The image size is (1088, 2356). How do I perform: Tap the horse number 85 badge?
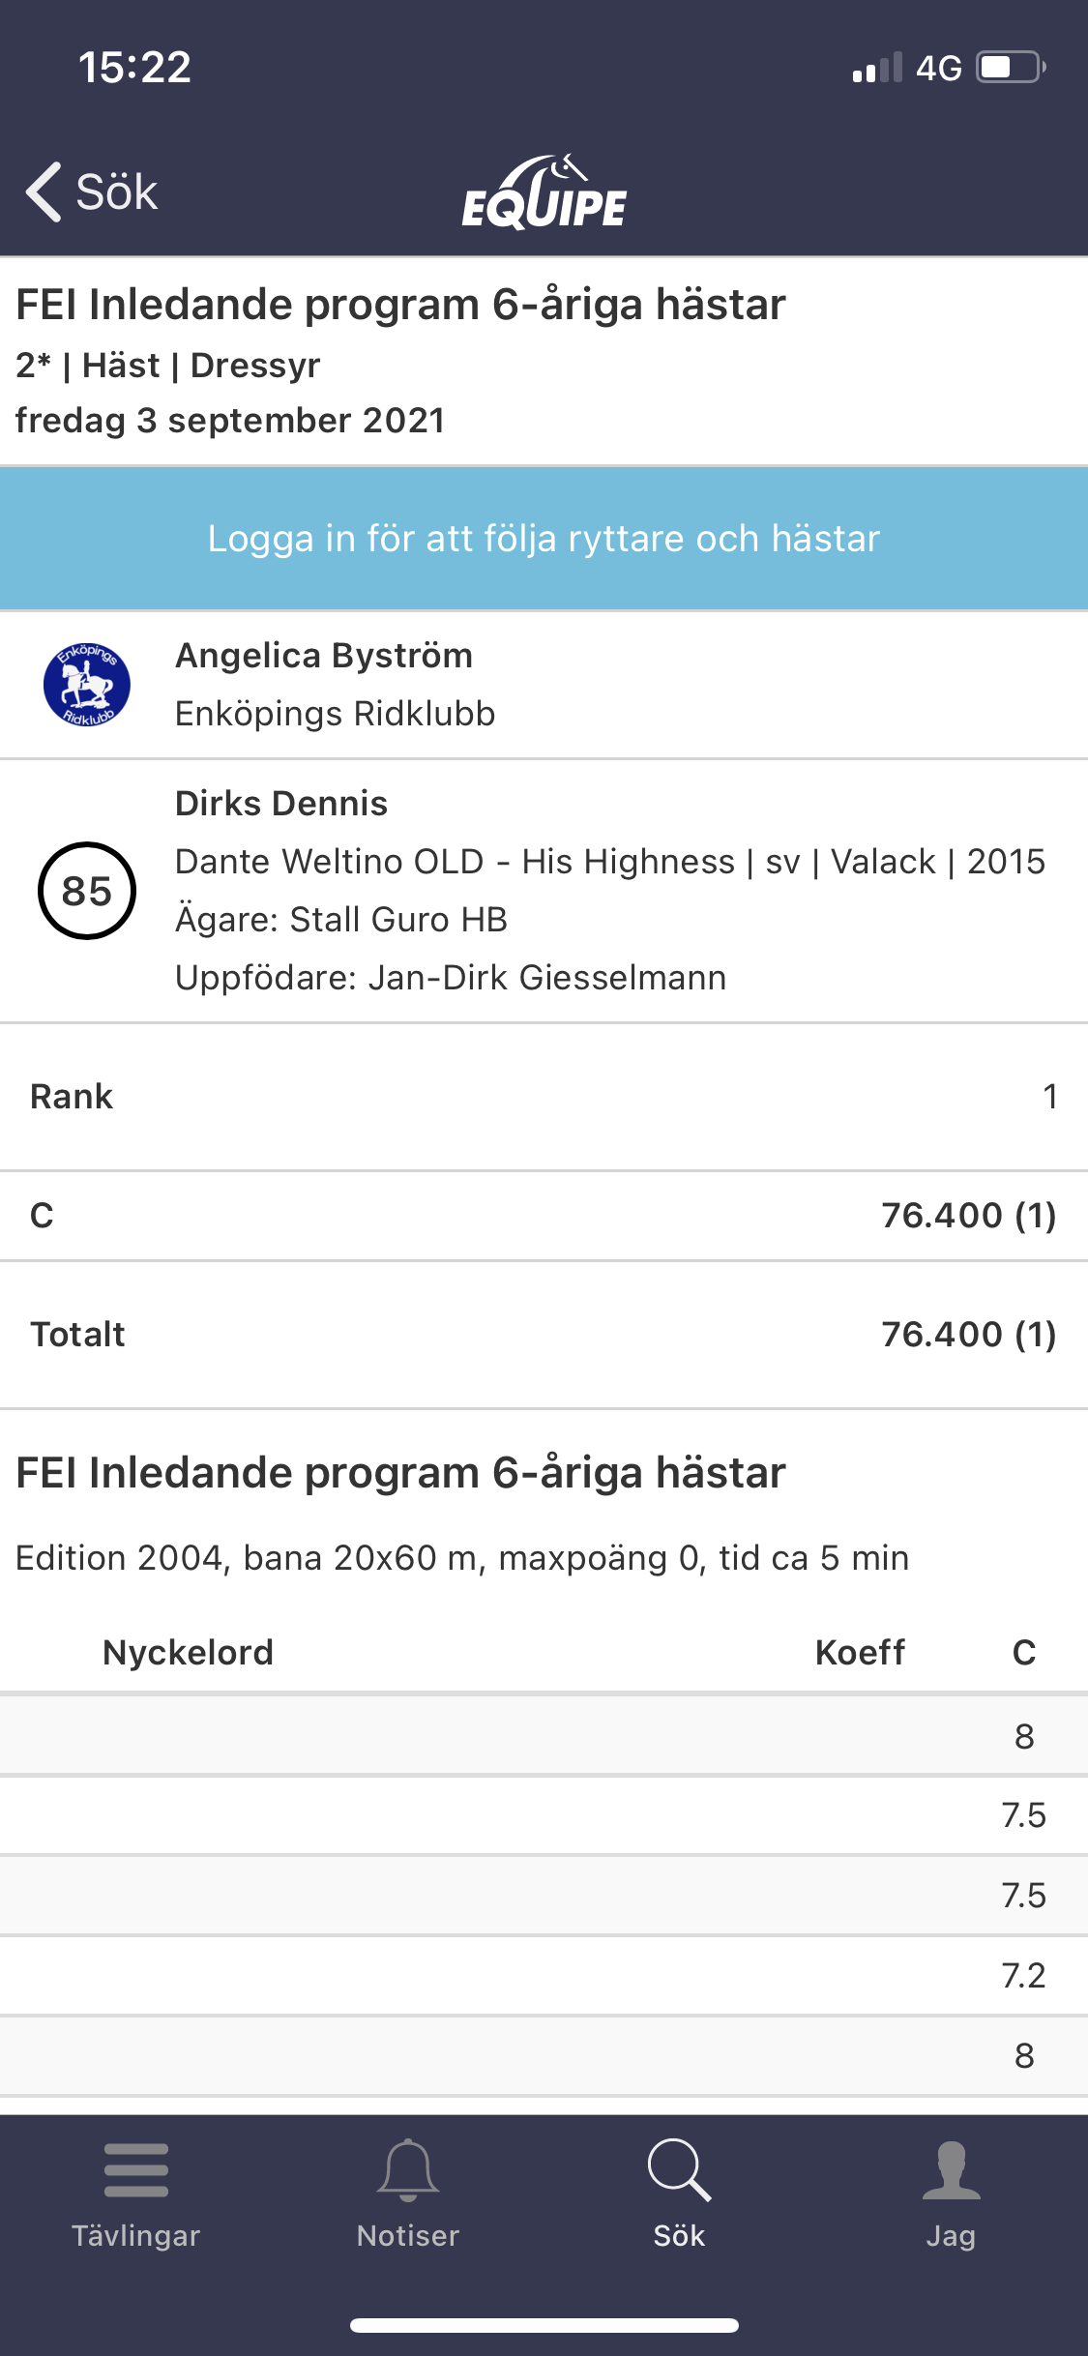coord(87,891)
